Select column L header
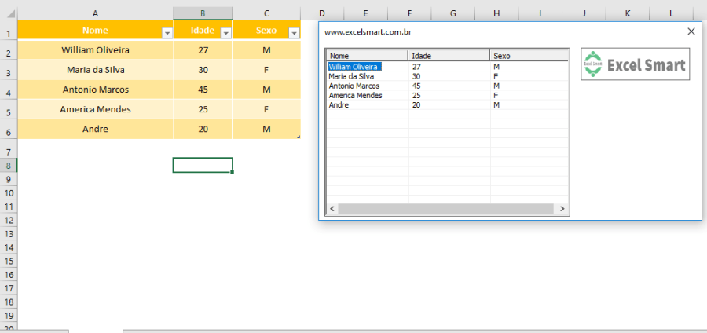Screen dimensions: 707x333 point(671,14)
